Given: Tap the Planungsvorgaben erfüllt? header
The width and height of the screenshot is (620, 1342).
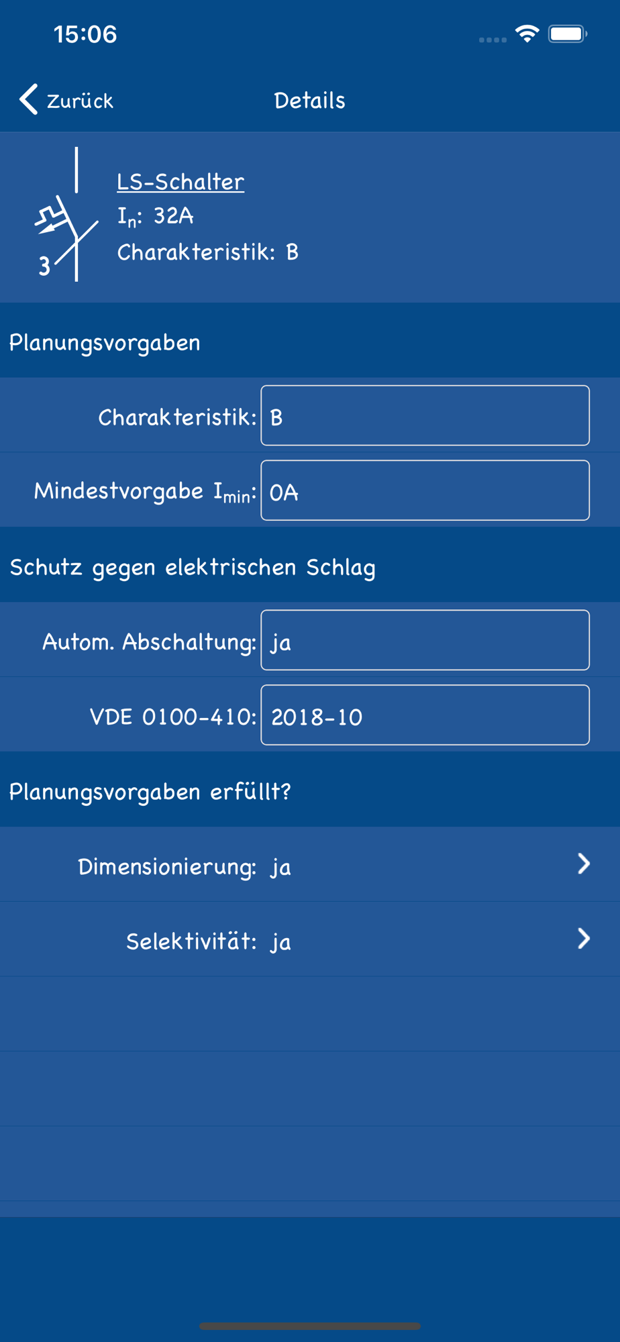Looking at the screenshot, I should coord(150,792).
